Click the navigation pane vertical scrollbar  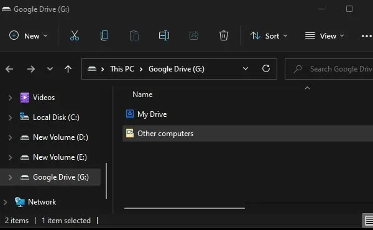[106, 181]
